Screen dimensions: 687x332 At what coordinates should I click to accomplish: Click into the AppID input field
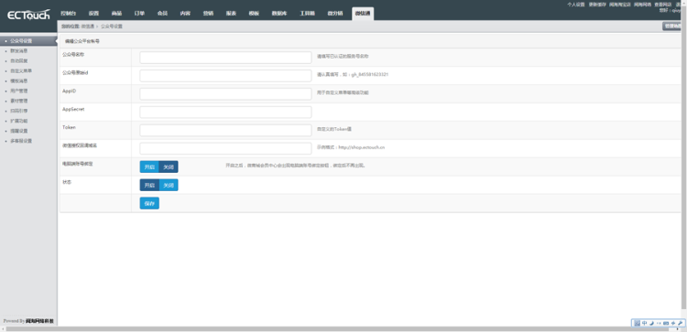tap(225, 94)
